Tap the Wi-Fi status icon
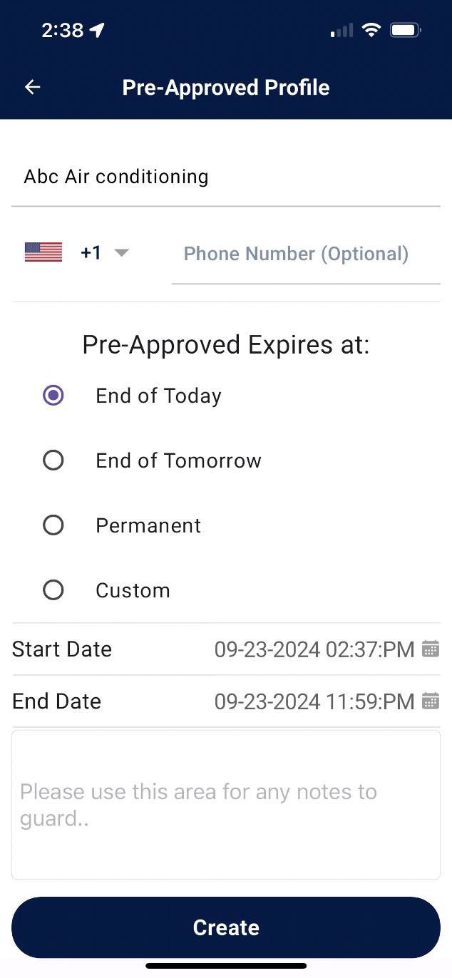This screenshot has width=452, height=978. (x=371, y=30)
